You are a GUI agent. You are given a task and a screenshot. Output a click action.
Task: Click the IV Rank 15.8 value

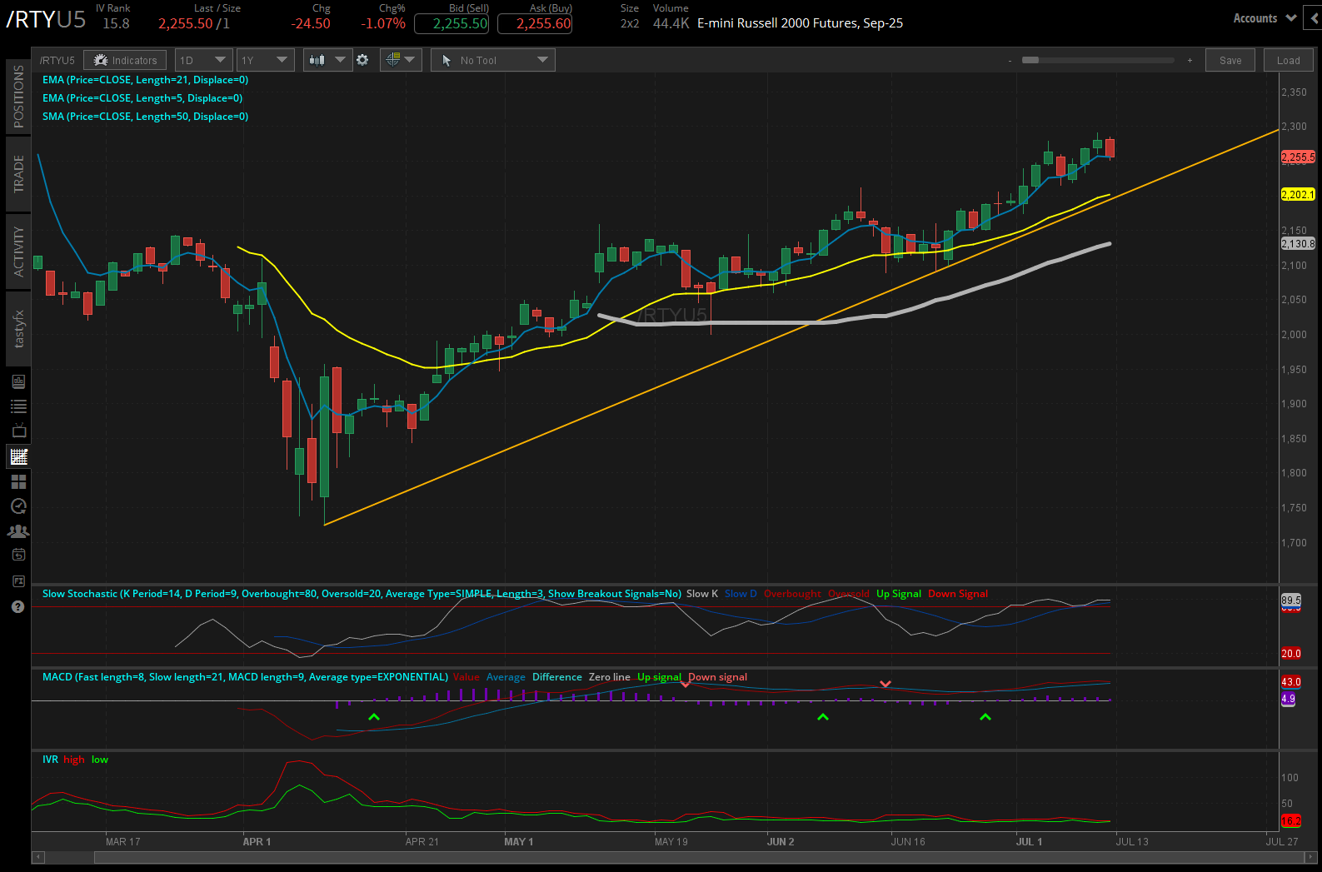[116, 23]
